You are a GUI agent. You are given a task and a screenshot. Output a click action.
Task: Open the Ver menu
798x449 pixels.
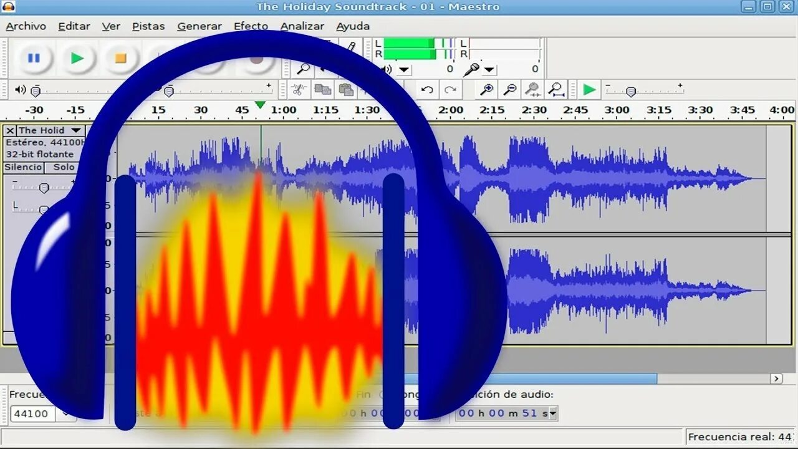[111, 26]
